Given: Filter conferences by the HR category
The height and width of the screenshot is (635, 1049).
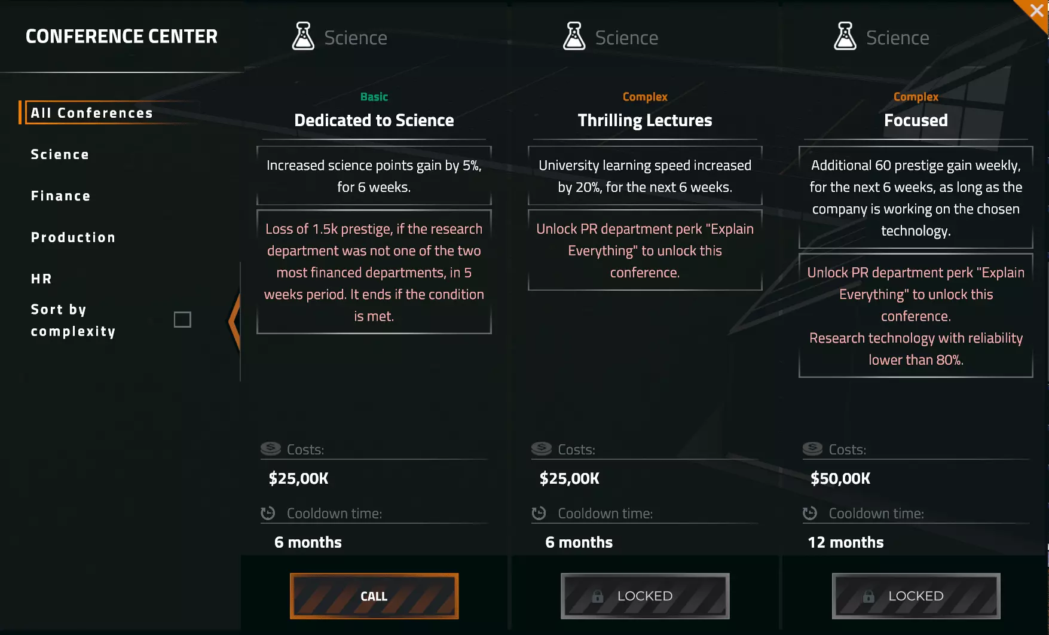Looking at the screenshot, I should tap(41, 279).
